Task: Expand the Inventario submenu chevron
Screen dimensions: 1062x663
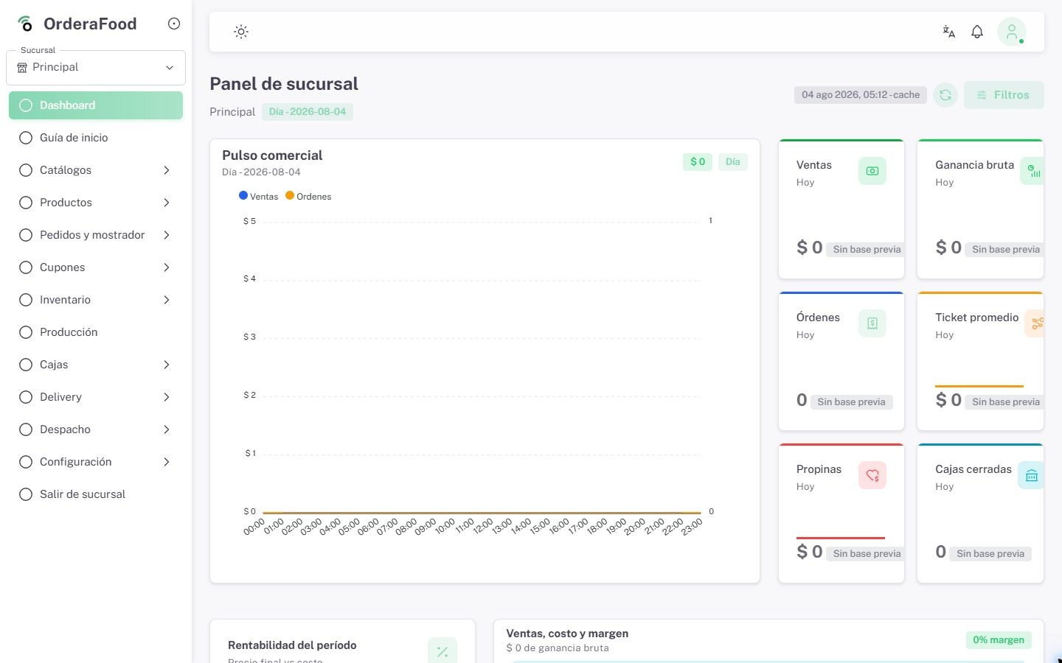Action: coord(167,300)
